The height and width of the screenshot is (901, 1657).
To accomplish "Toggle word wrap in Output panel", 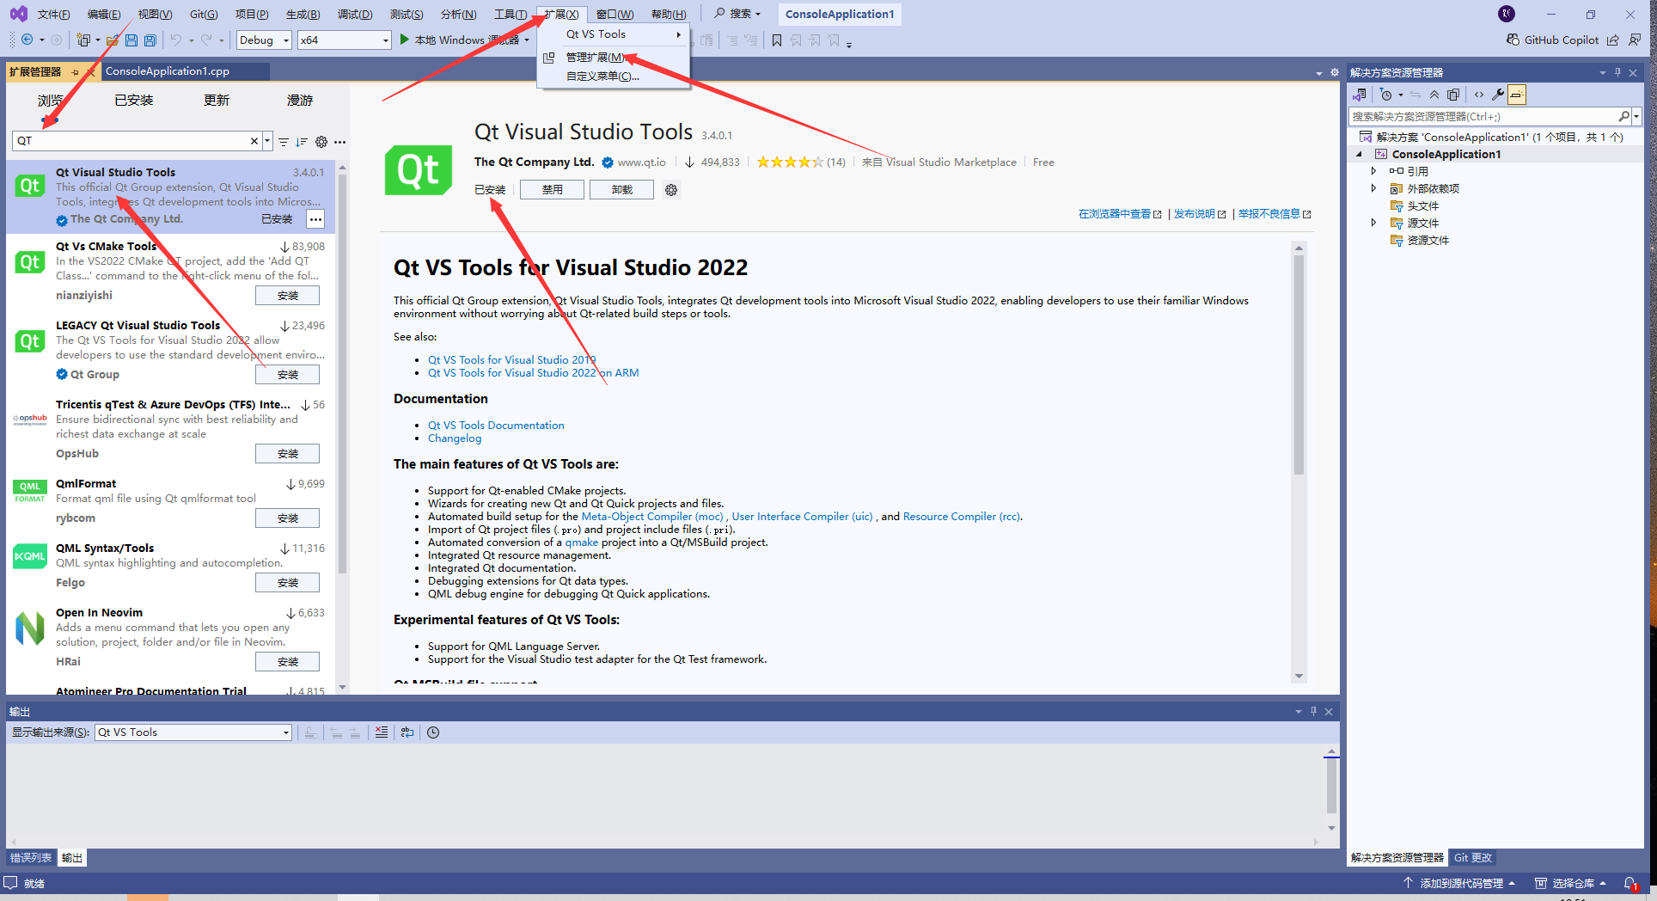I will click(407, 732).
